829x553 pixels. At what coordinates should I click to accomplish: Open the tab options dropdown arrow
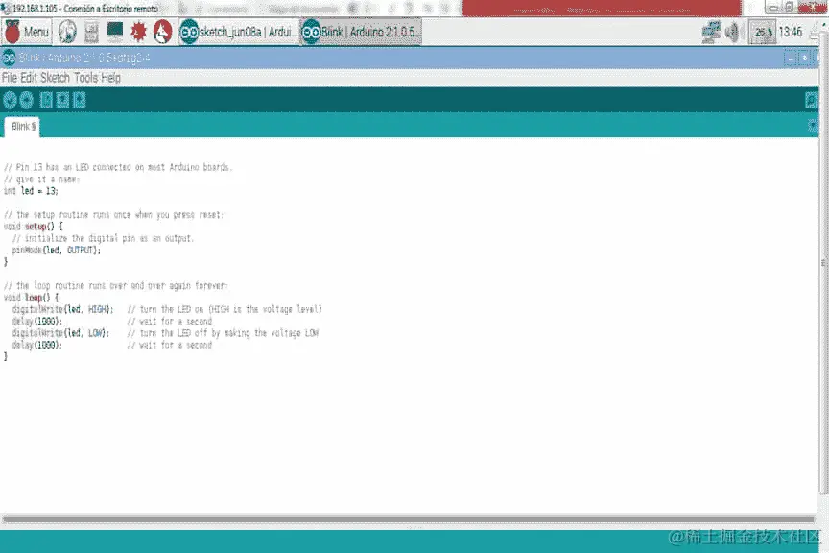pyautogui.click(x=813, y=126)
